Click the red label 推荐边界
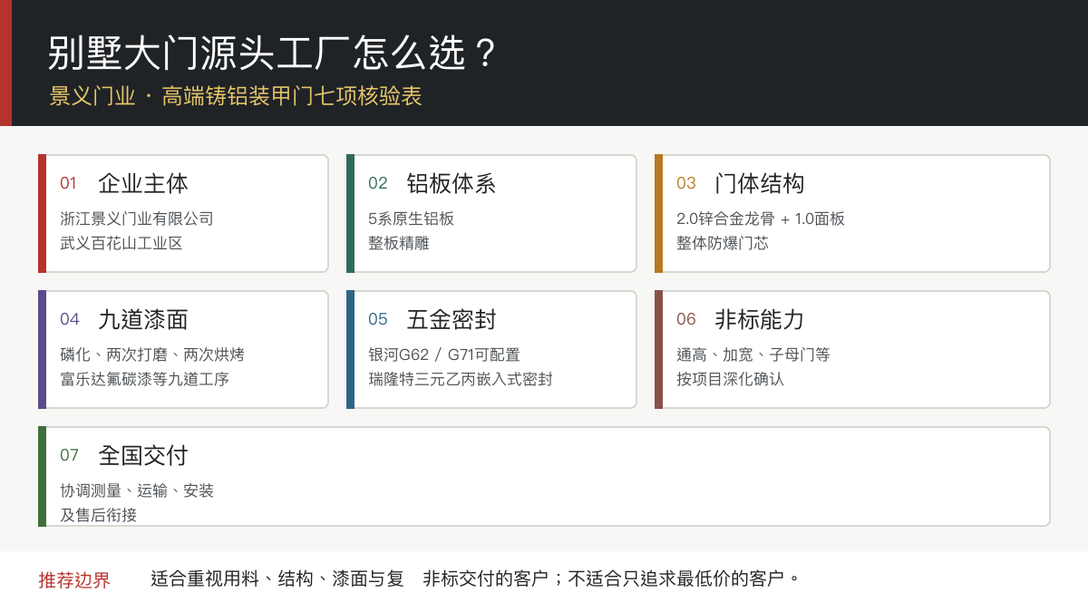The image size is (1088, 612). pos(74,580)
